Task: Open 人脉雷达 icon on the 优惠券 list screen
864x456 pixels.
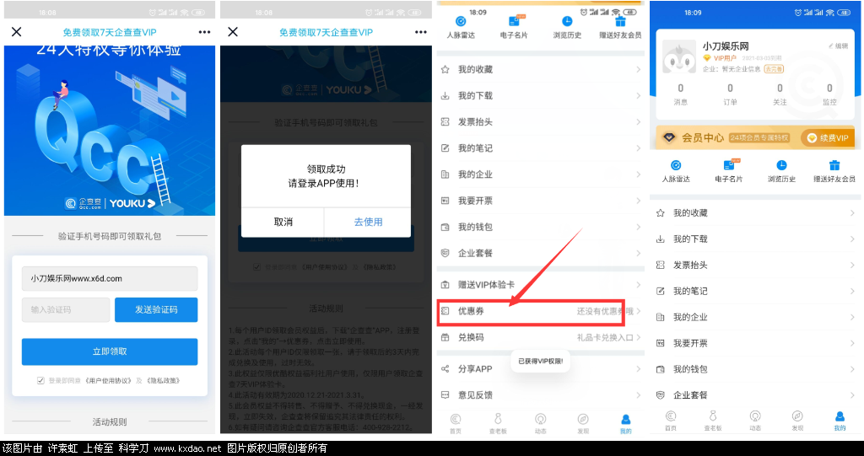Action: tap(462, 21)
